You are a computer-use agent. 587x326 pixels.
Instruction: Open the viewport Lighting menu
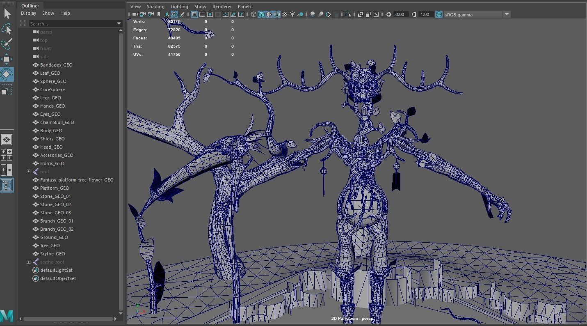[x=179, y=7]
